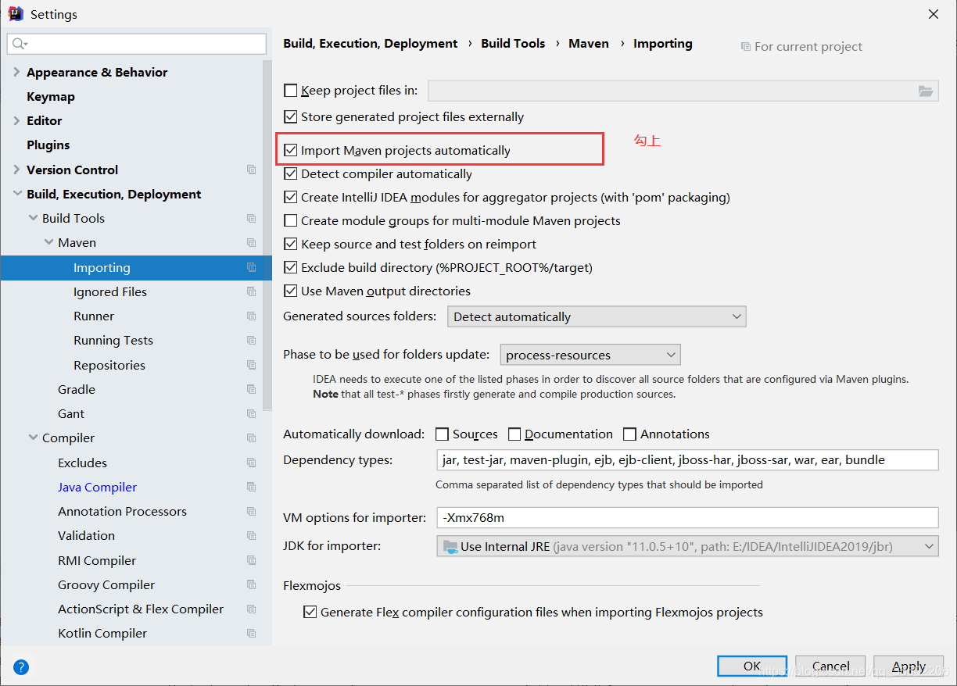957x686 pixels.
Task: Collapse the Build Tools tree node
Action: tap(32, 218)
